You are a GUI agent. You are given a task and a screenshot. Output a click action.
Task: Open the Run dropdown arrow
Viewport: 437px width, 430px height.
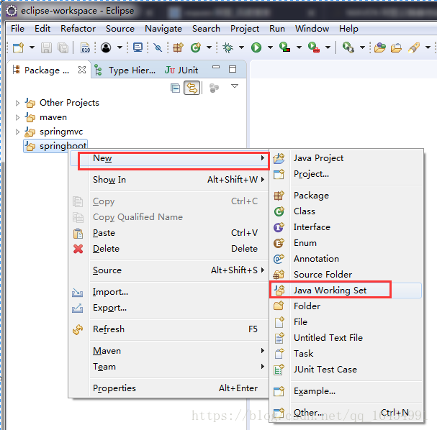(270, 47)
